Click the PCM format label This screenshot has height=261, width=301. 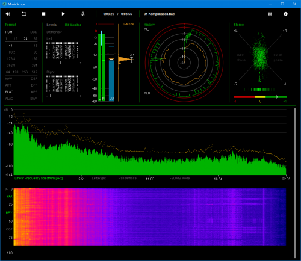coord(9,32)
